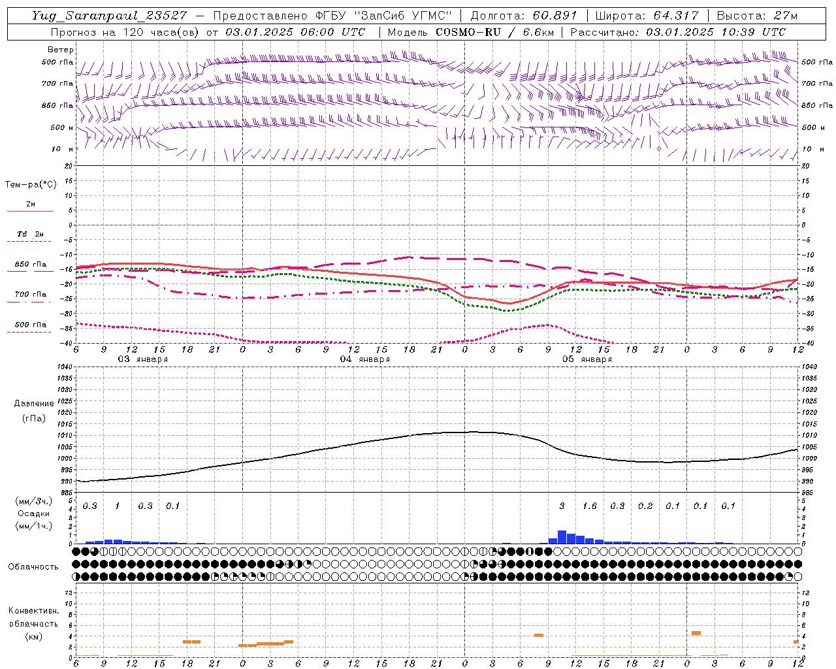This screenshot has height=669, width=836.
Task: Click the Давление panel label
Action: point(34,404)
